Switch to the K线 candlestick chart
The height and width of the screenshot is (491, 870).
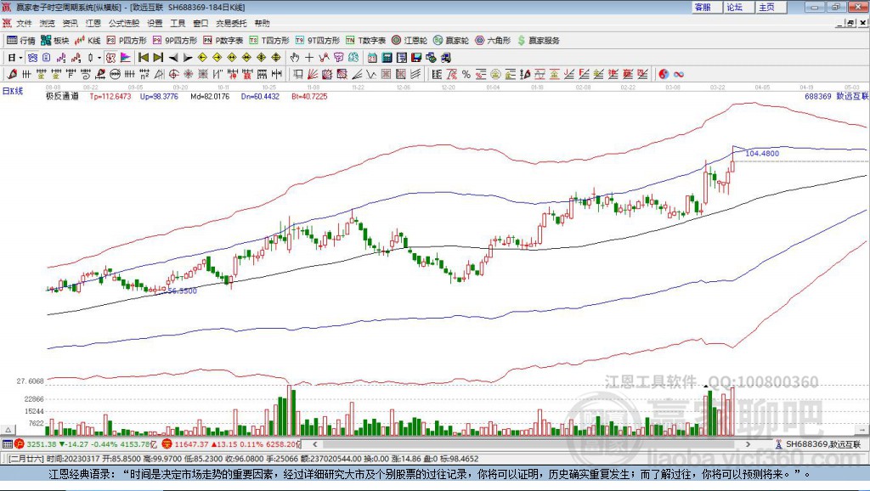tap(88, 41)
